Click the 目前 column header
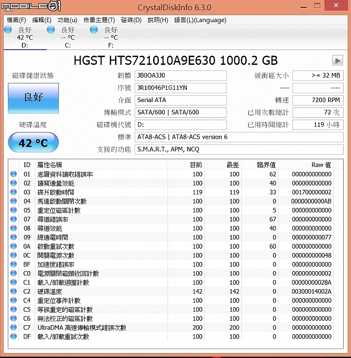The image size is (351, 358). point(186,165)
